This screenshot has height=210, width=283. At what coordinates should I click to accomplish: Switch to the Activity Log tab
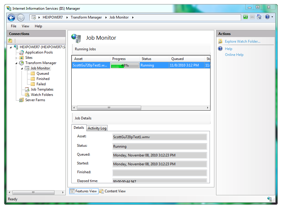(97, 128)
